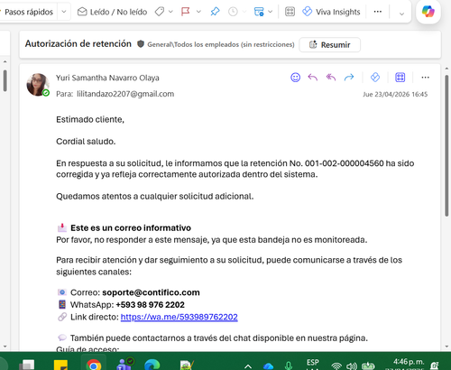Click the Resumir button

(330, 45)
